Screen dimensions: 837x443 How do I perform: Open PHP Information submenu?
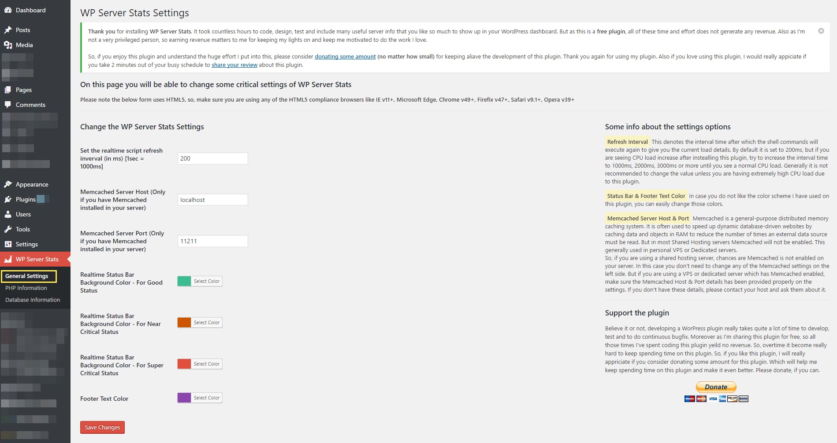26,288
